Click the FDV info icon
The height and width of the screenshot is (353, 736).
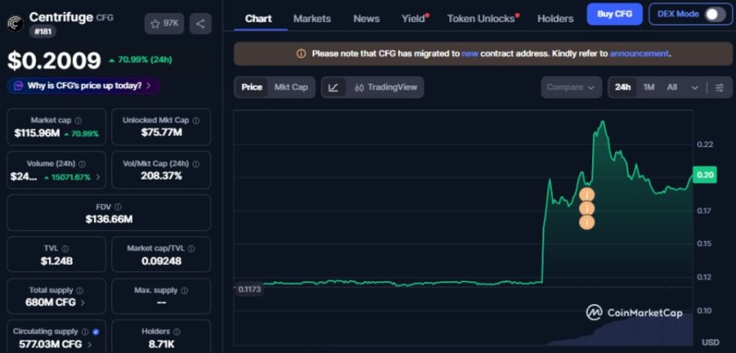[x=117, y=206]
